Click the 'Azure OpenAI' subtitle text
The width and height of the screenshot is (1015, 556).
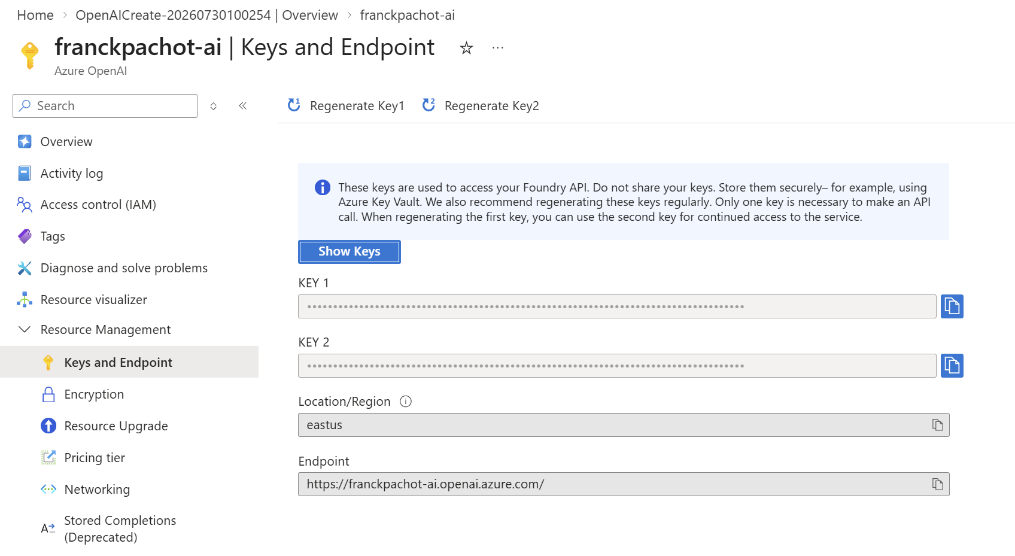click(90, 71)
